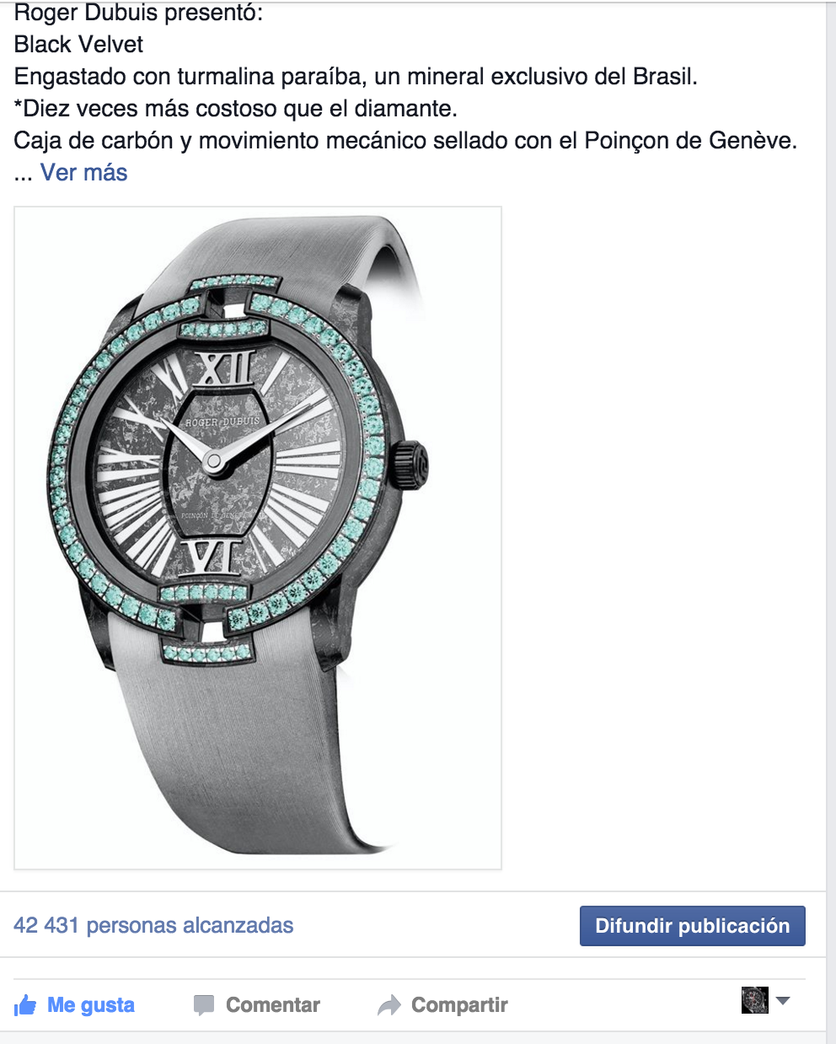Image resolution: width=836 pixels, height=1044 pixels.
Task: Click the center pivot of the watch hands
Action: click(x=214, y=461)
